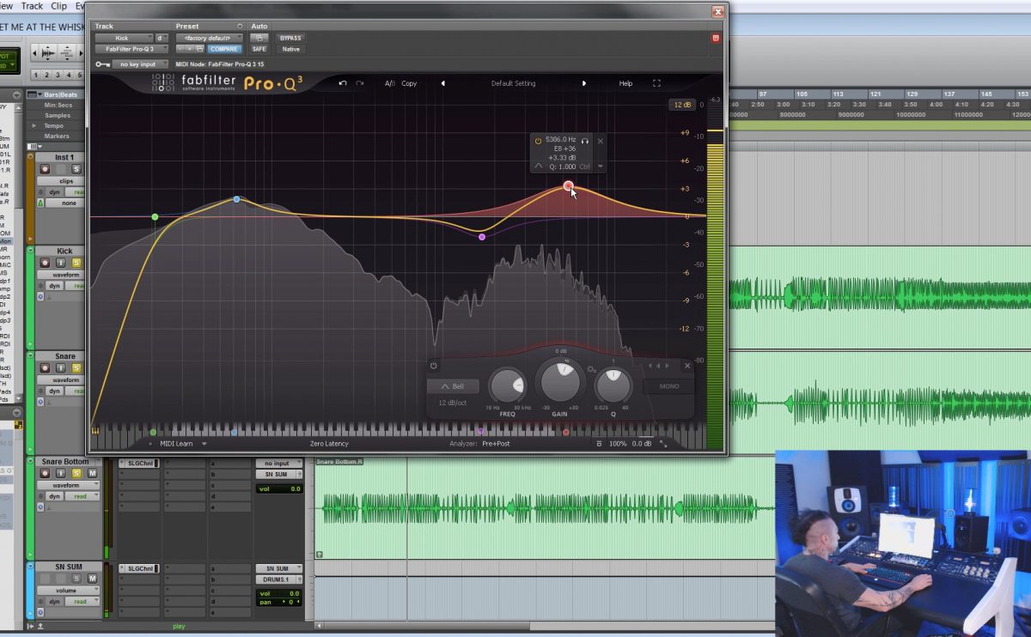This screenshot has height=637, width=1031.
Task: Click the COMPARE button
Action: point(224,49)
